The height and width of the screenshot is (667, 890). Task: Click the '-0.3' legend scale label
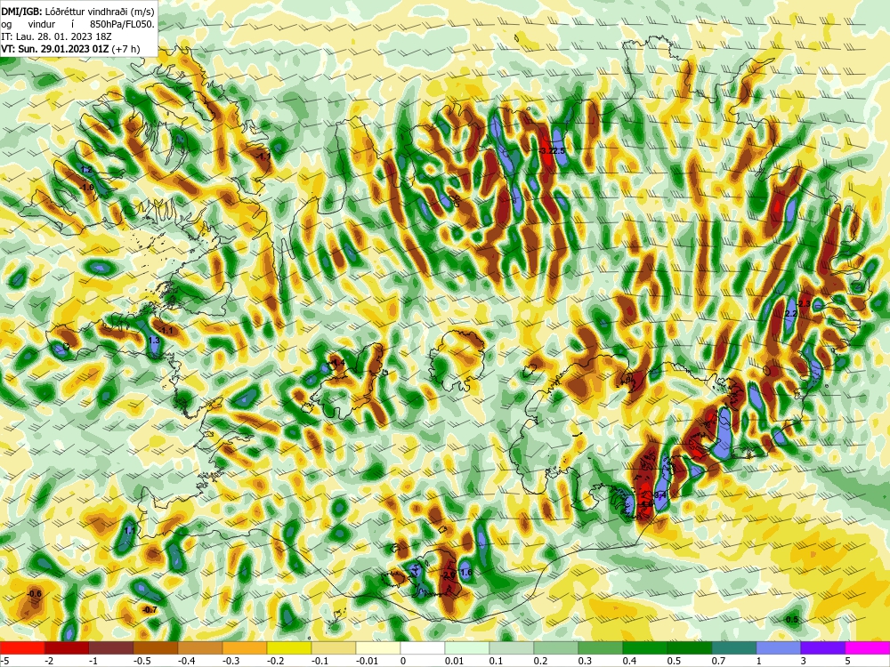coord(232,661)
